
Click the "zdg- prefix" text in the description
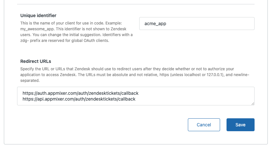pyautogui.click(x=32, y=41)
